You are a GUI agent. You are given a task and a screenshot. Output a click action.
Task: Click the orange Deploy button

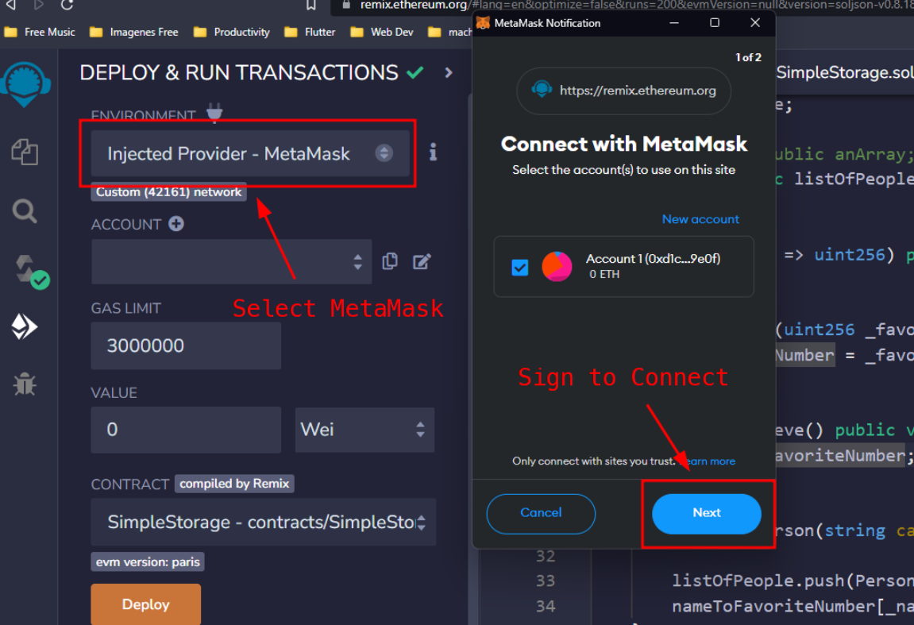(146, 604)
